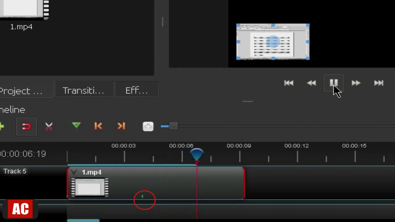The image size is (395, 222).
Task: Click ruler at 00:00:09 mark
Action: [x=239, y=146]
